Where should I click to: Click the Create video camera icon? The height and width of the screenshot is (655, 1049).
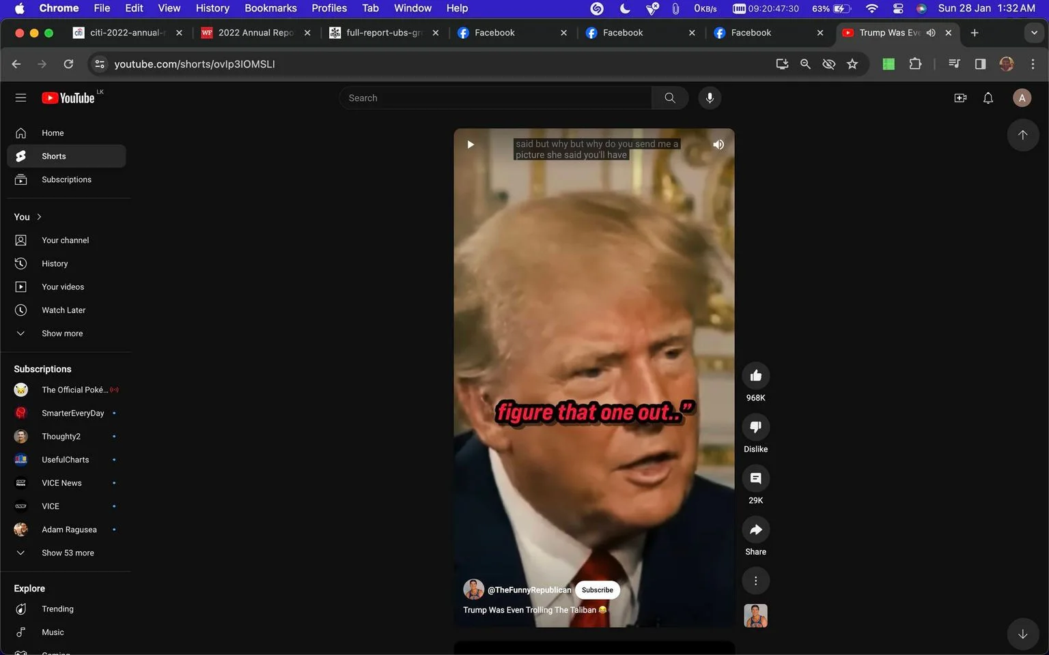pyautogui.click(x=960, y=98)
